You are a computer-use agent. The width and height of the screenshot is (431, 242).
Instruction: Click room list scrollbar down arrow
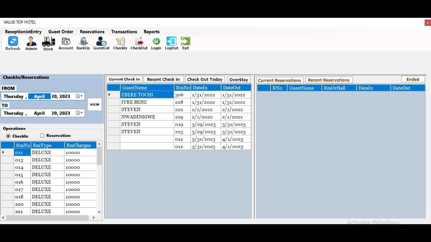pyautogui.click(x=99, y=212)
